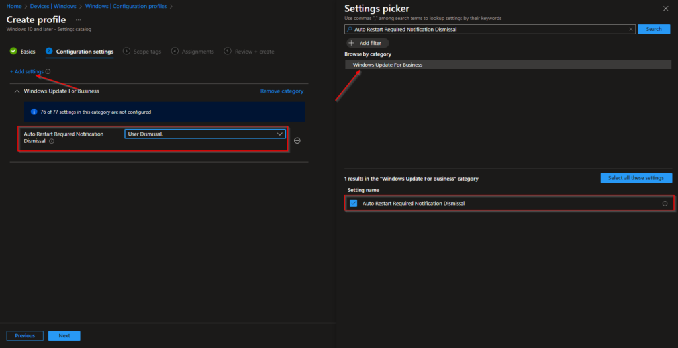Click the Add filter button
This screenshot has width=678, height=348.
coord(367,43)
